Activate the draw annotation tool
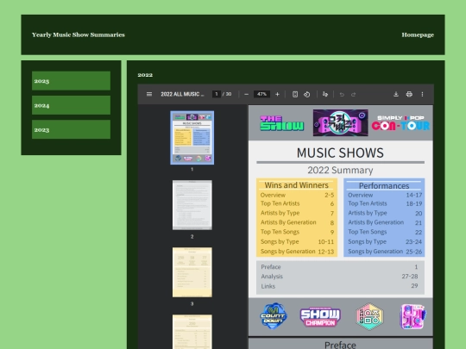 pyautogui.click(x=325, y=94)
